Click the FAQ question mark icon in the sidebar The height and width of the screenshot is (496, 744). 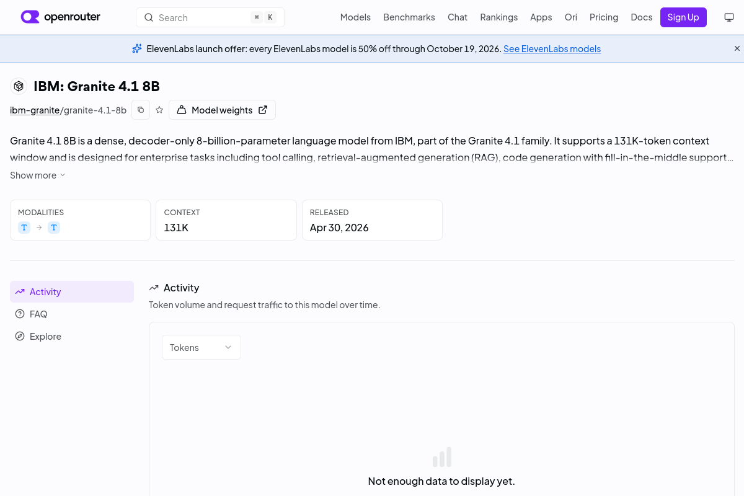[x=20, y=314]
